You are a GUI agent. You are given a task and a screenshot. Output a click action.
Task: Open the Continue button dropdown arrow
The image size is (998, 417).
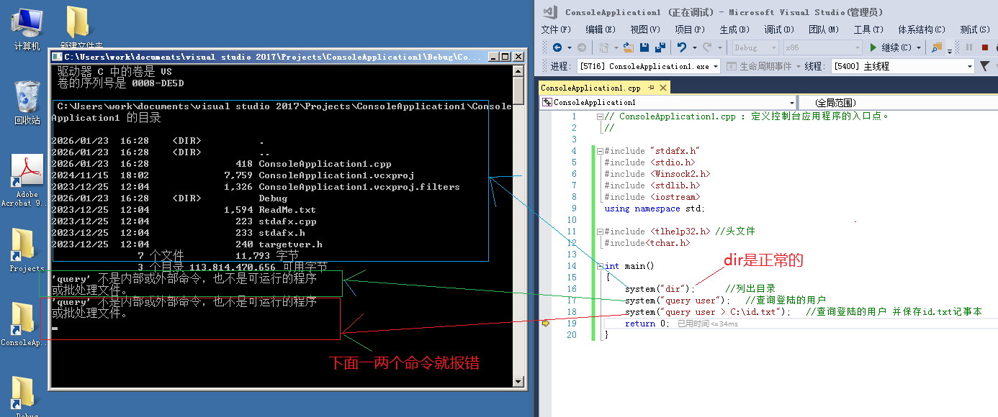pos(919,47)
